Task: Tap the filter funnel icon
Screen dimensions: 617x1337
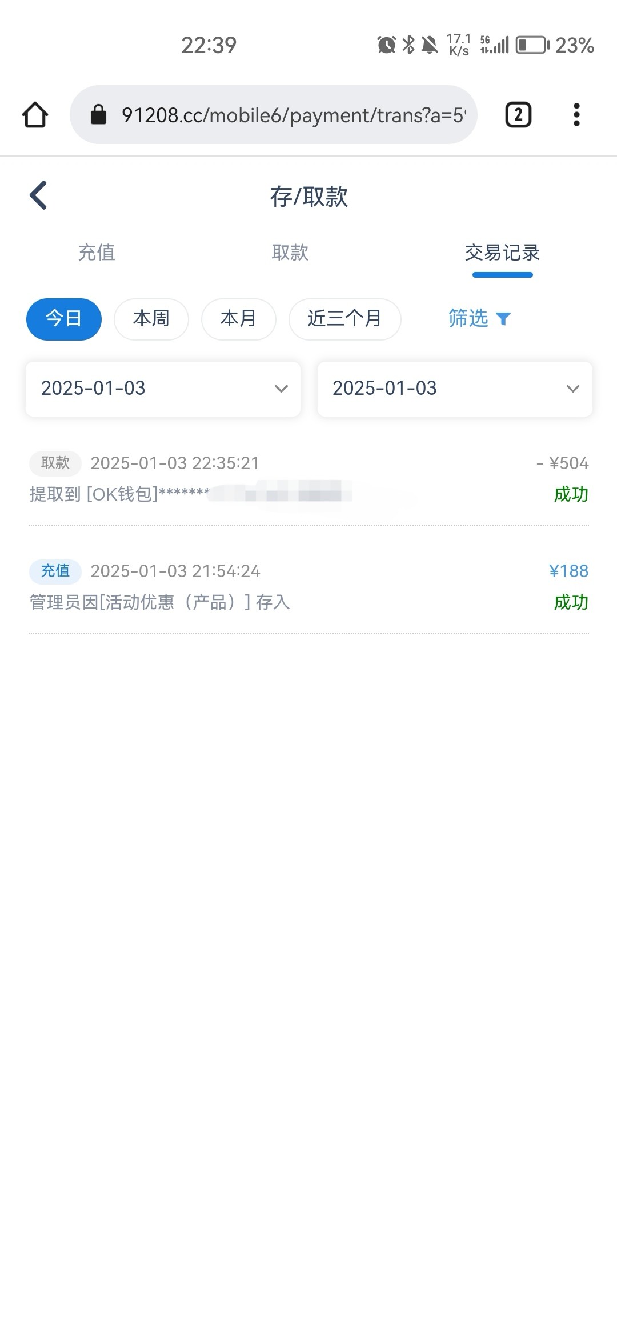Action: coord(503,318)
